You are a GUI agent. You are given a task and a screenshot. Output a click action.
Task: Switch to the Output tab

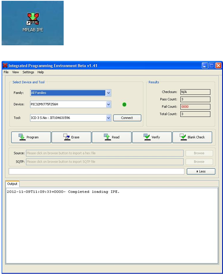(x=12, y=184)
